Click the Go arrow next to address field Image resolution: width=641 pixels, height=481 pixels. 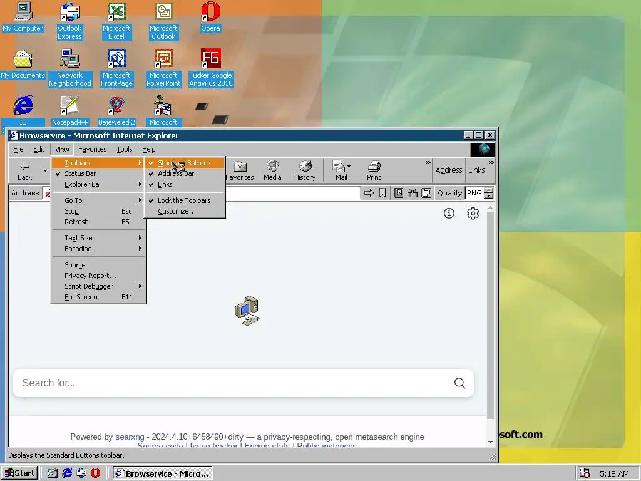click(369, 193)
